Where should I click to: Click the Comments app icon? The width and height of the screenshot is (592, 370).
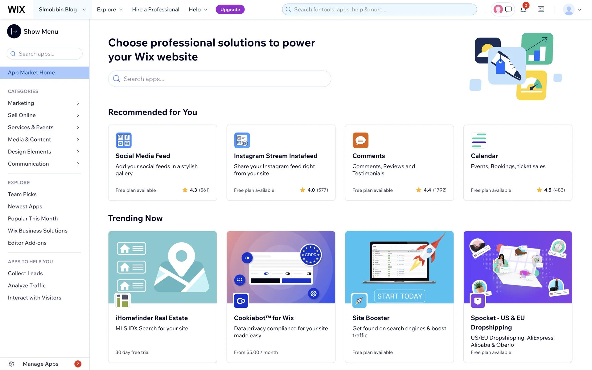[x=360, y=140]
